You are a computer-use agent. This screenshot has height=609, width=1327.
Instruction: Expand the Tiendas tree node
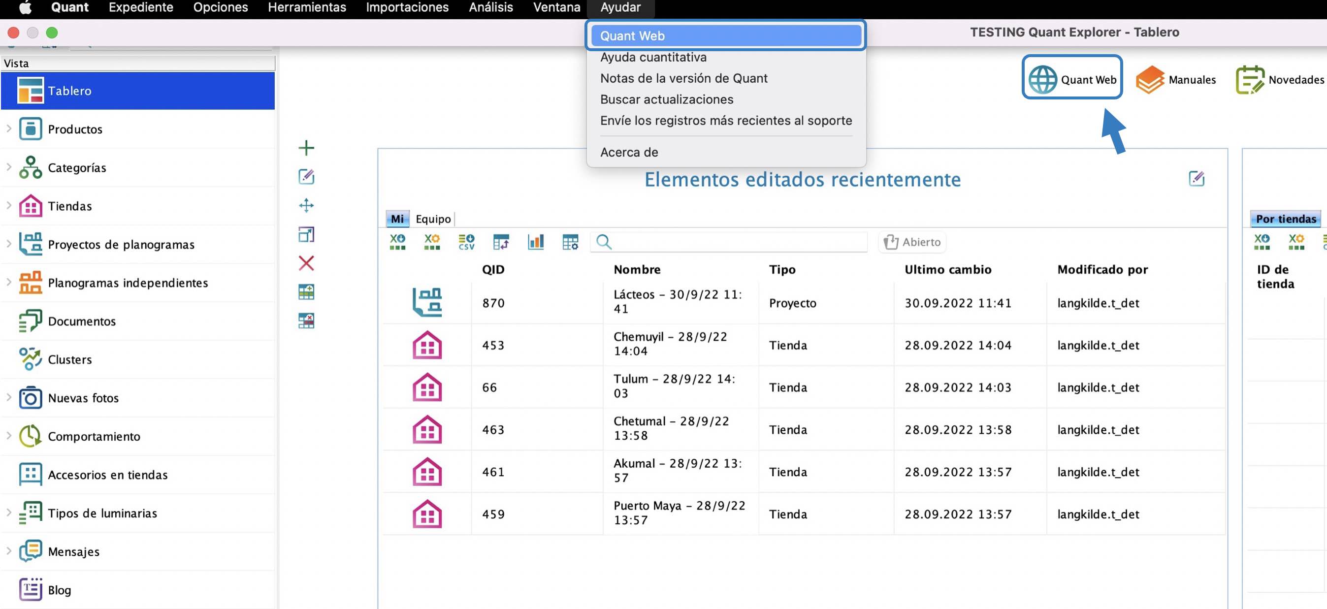click(x=9, y=205)
